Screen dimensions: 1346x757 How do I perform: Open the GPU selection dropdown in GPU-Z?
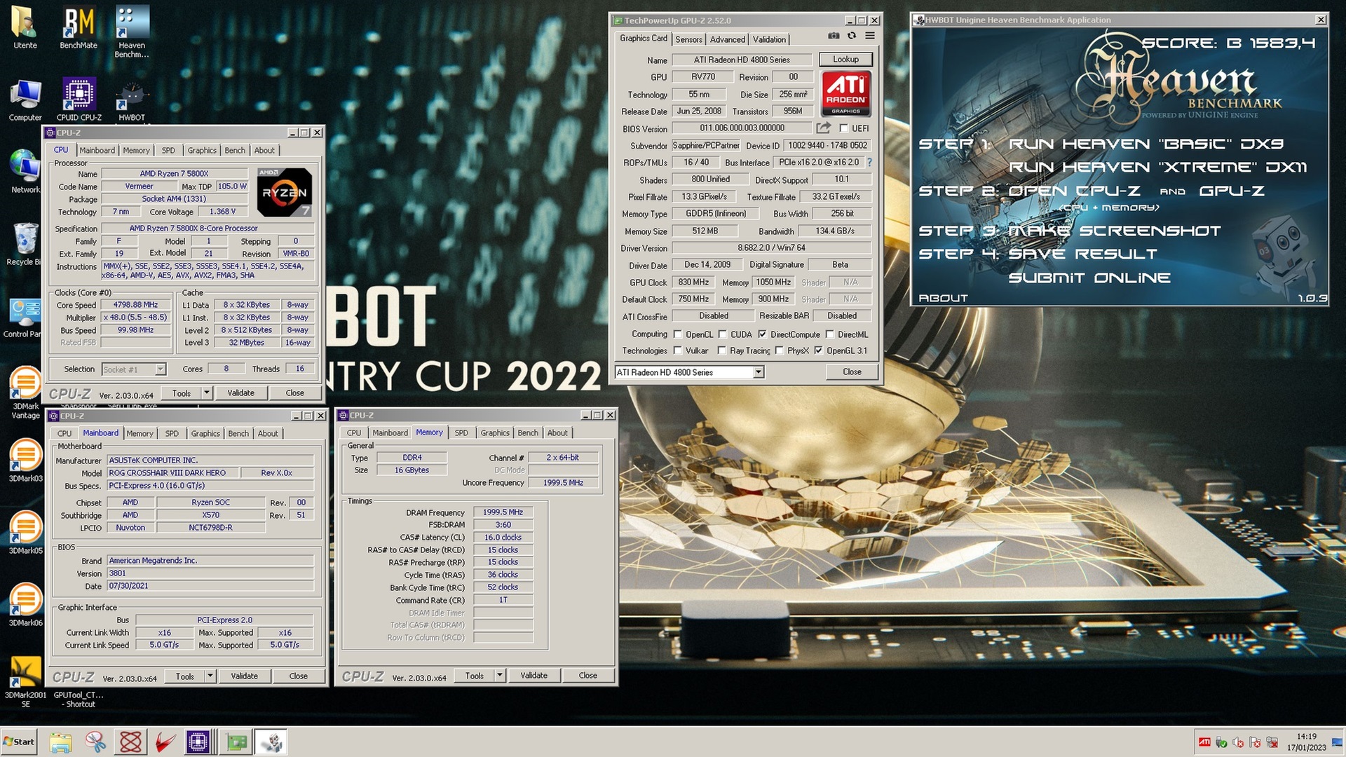point(759,372)
